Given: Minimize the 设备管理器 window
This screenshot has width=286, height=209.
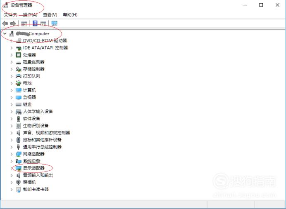Looking at the screenshot, I should pos(245,5).
